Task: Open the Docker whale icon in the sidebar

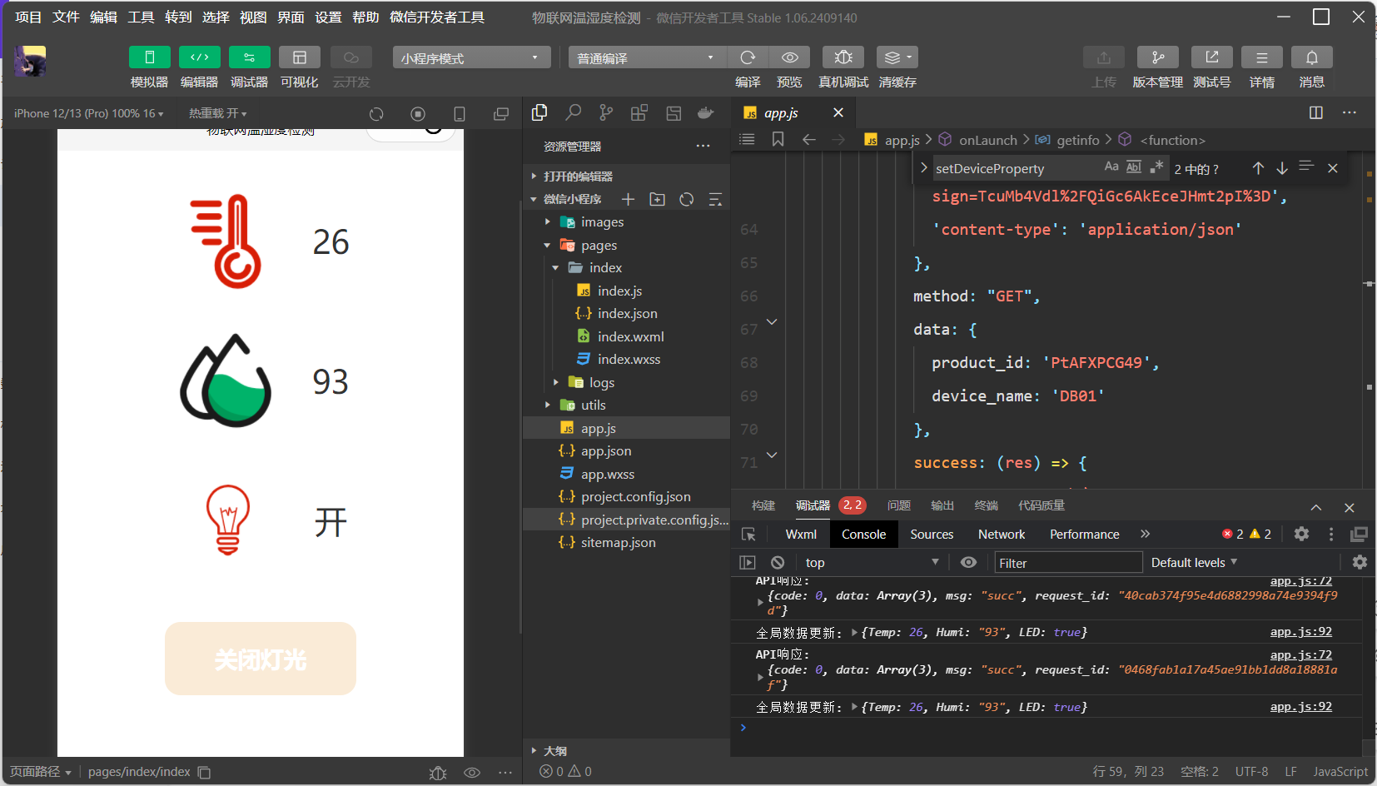Action: click(x=706, y=112)
